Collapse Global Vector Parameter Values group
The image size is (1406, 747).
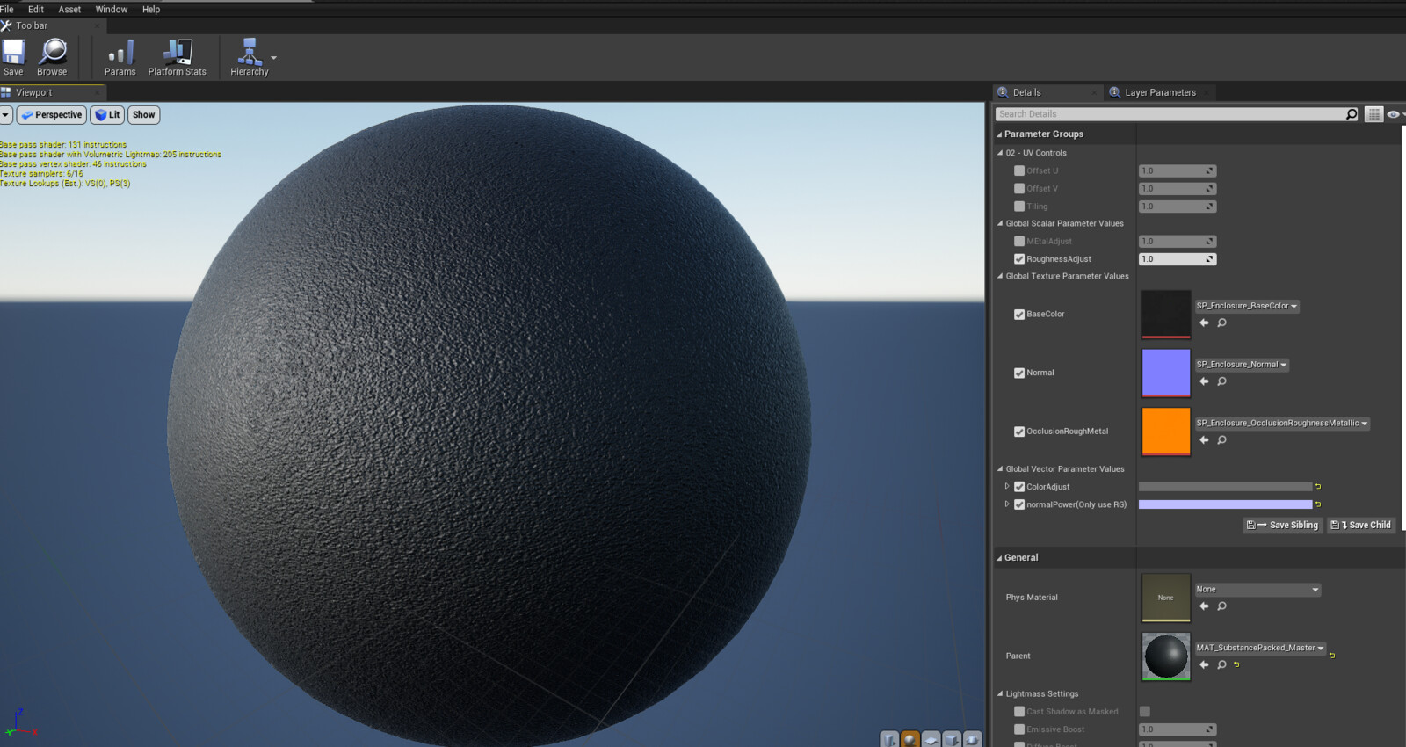coord(1000,469)
